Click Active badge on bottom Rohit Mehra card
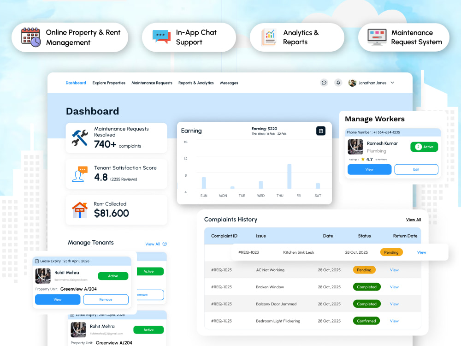This screenshot has height=346, width=461. point(148,330)
